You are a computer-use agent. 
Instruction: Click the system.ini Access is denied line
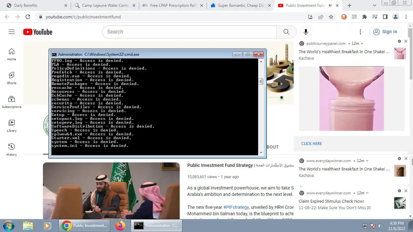tap(90, 146)
